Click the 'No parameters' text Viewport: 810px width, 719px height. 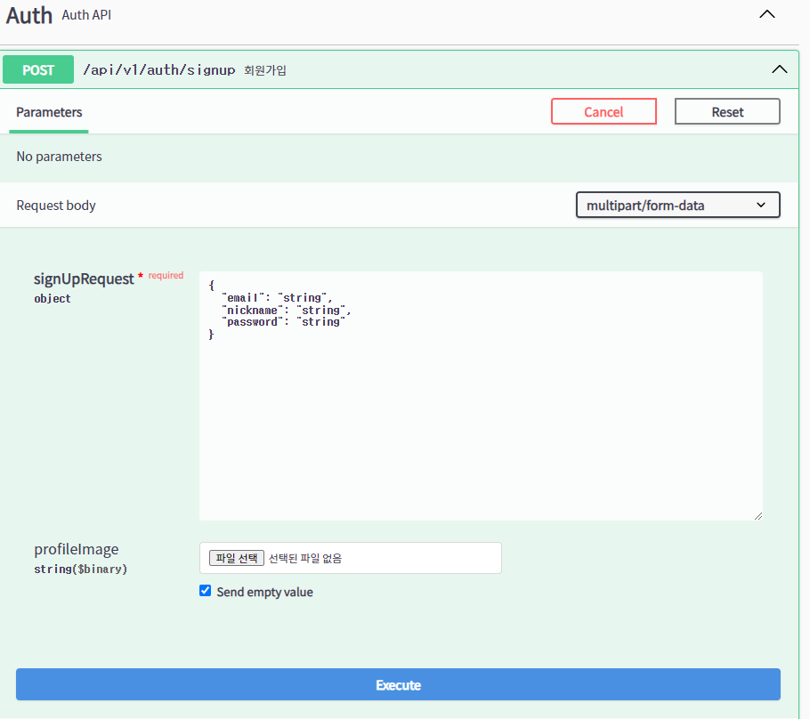[x=59, y=157]
